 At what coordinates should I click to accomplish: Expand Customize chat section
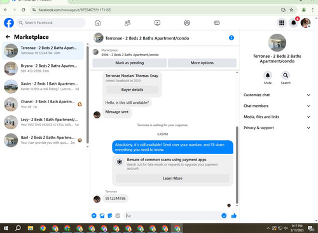[x=277, y=95]
